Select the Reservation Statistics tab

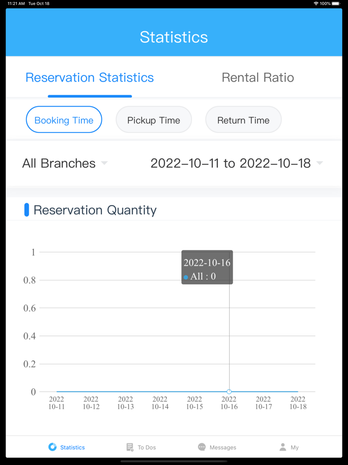[x=89, y=78]
